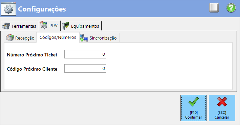This screenshot has width=240, height=125.
Task: Select the Códigos/Números sub-tab
Action: coord(58,37)
